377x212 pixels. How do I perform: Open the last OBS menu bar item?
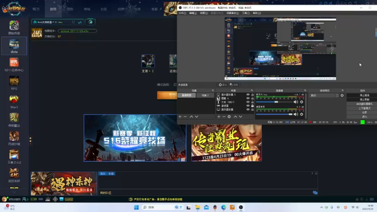(257, 13)
